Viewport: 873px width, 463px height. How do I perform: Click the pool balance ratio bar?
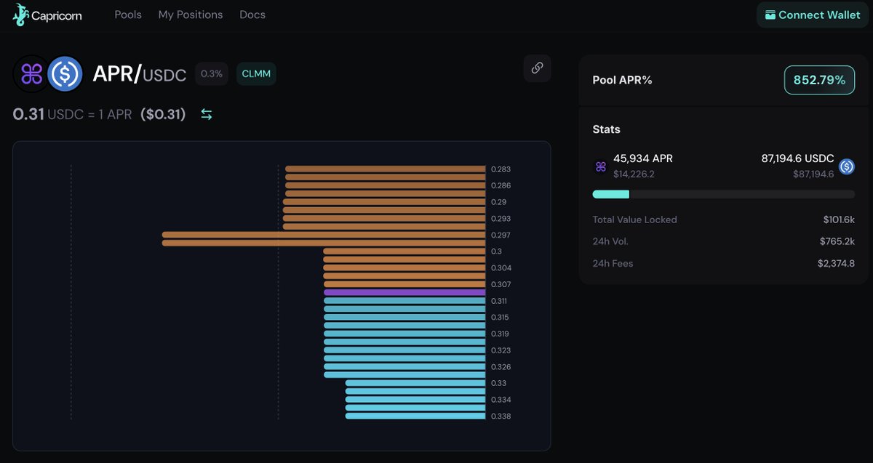[x=724, y=194]
